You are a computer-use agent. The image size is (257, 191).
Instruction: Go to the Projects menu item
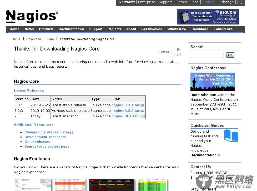pos(114,29)
